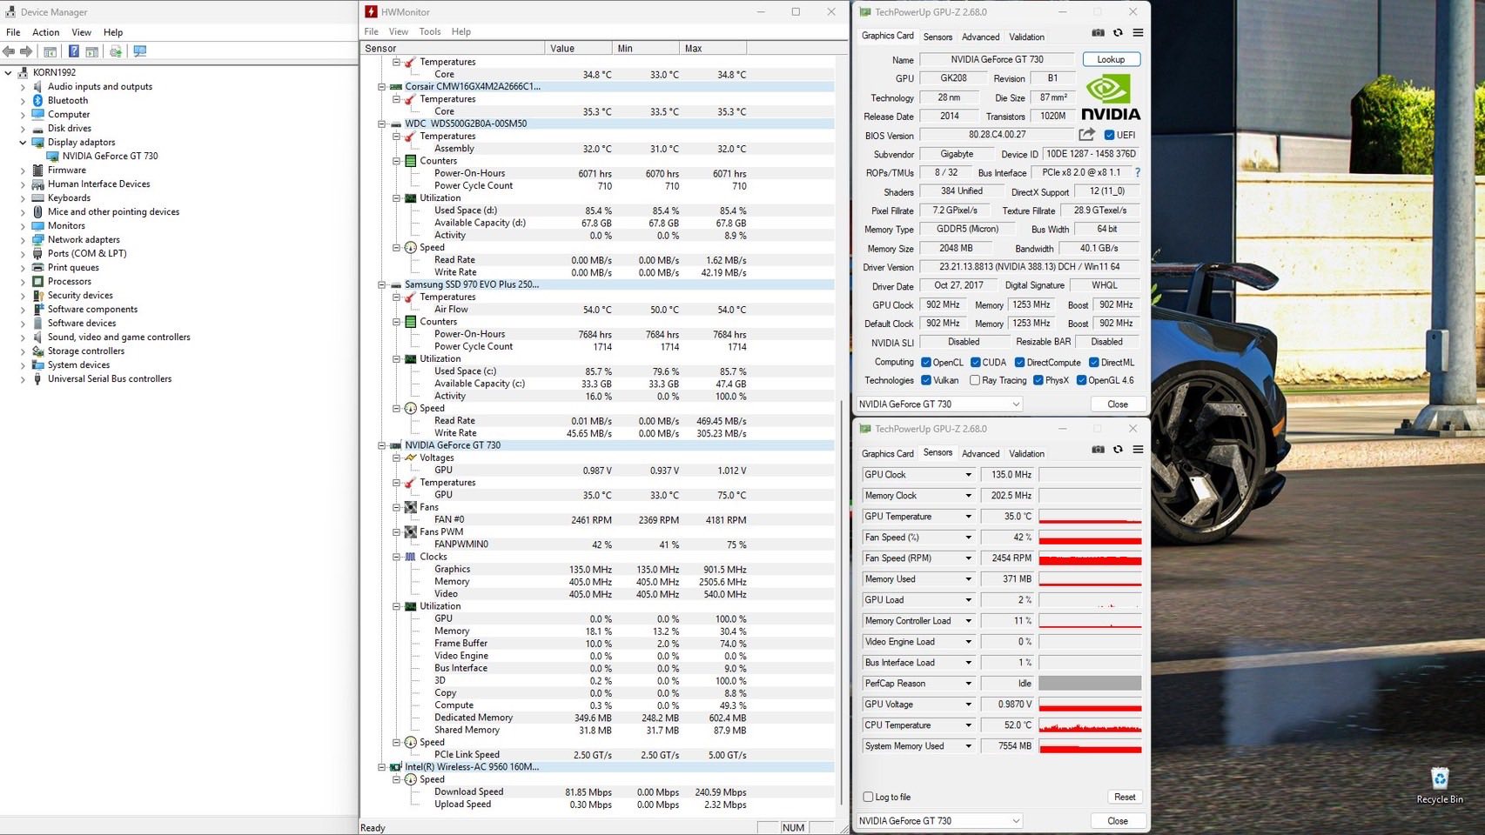Screen dimensions: 1485x835
Task: Click the scan for hardware changes monitor icon
Action: click(139, 51)
